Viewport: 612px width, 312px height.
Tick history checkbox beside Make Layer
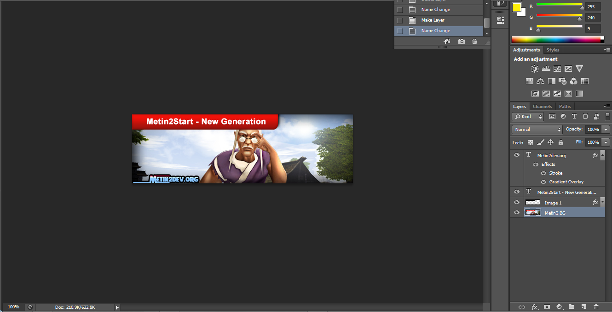pyautogui.click(x=399, y=20)
